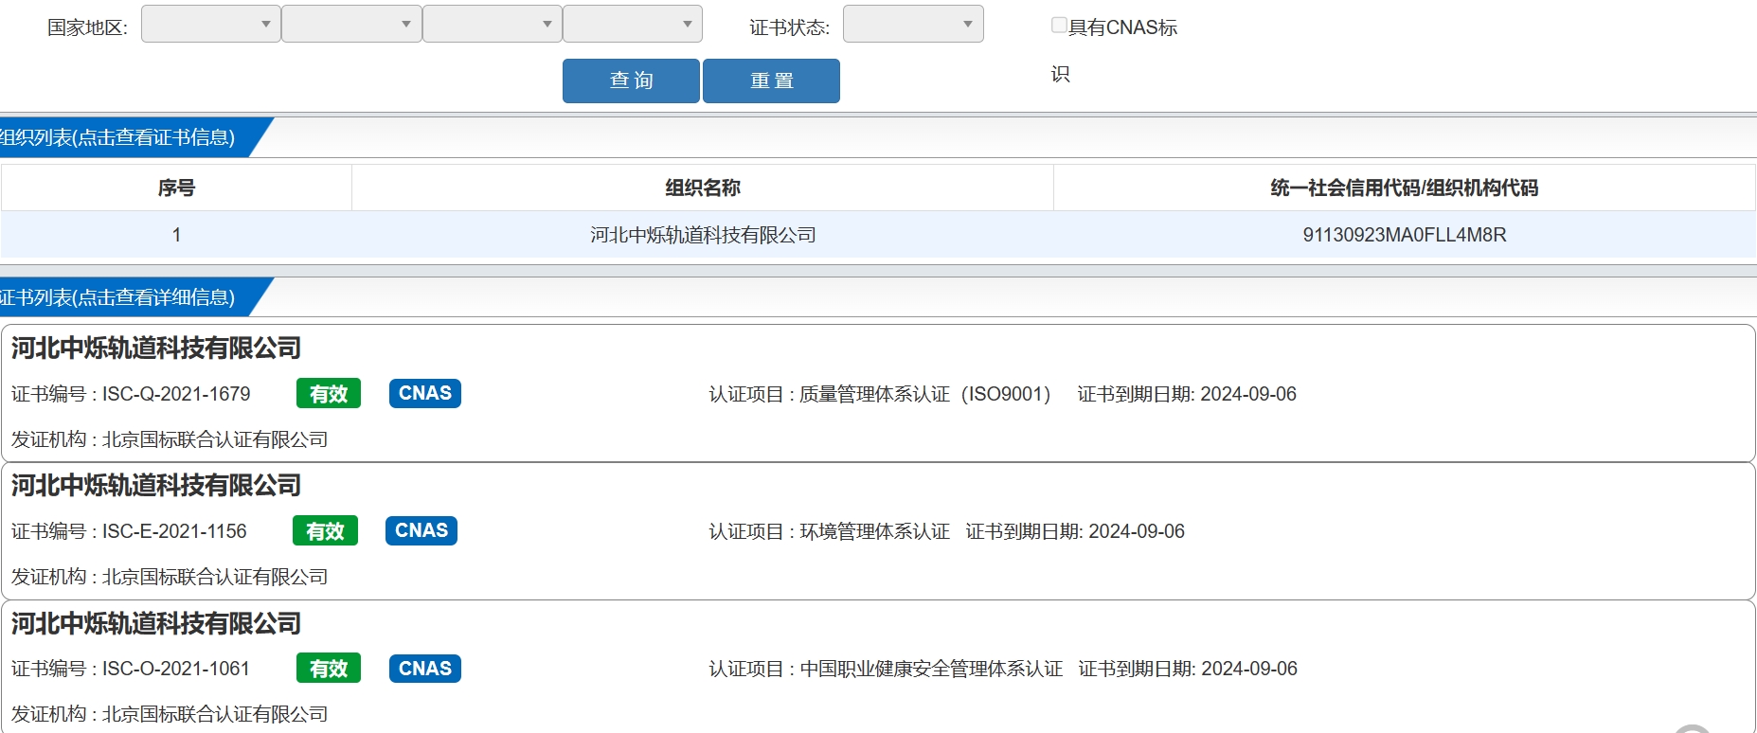Screen dimensions: 1757x733
Task: Click the 有效 badge for ISC-Q-2021-1679
Action: (x=329, y=394)
